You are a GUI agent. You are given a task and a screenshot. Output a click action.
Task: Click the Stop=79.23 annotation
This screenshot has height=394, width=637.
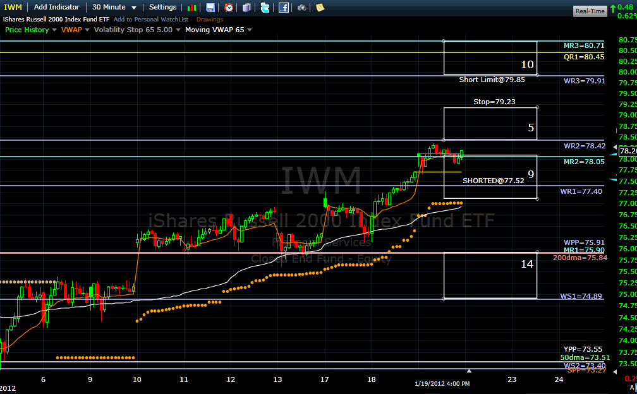coord(494,102)
